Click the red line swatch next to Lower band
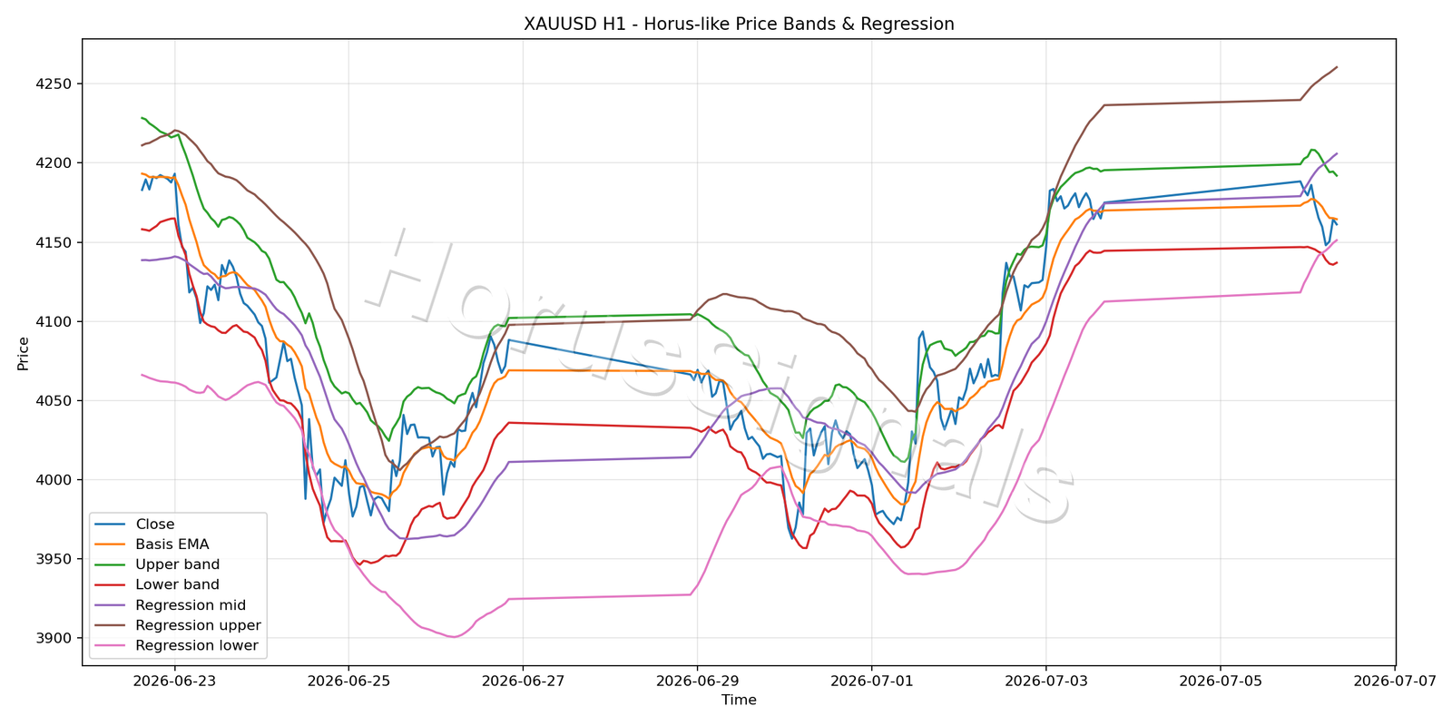The width and height of the screenshot is (1452, 726). 110,585
